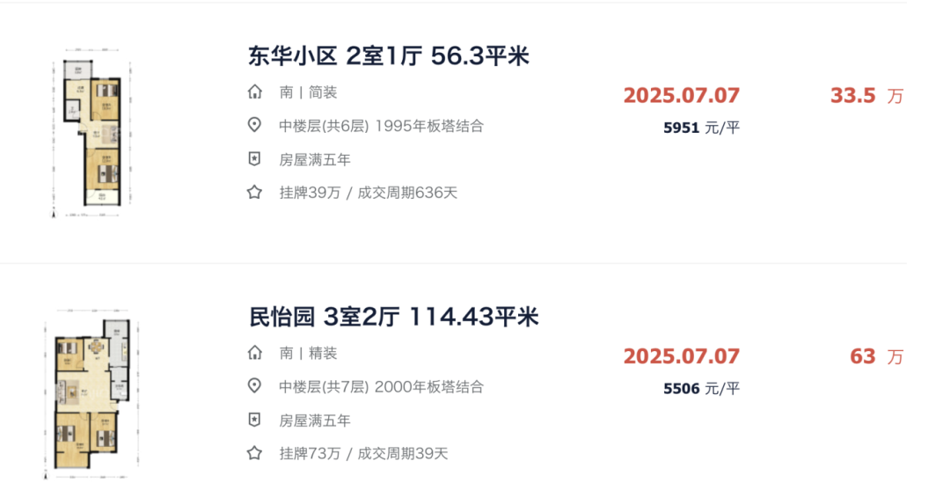
Task: Click the 民怡园 sale date 2025.07.07
Action: click(682, 356)
